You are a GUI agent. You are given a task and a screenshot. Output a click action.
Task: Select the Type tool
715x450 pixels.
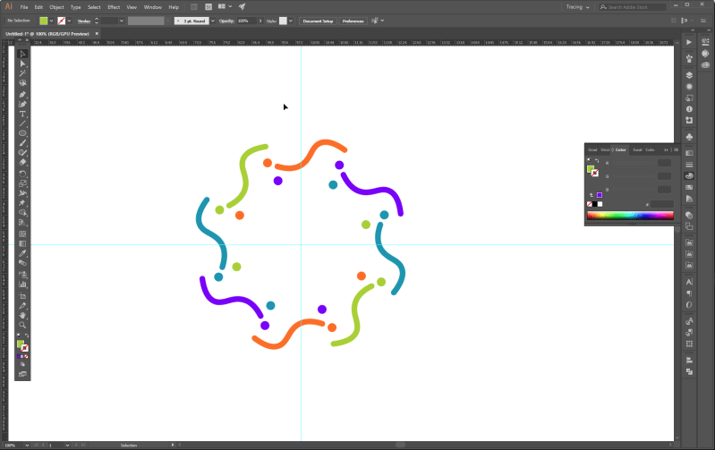[22, 114]
